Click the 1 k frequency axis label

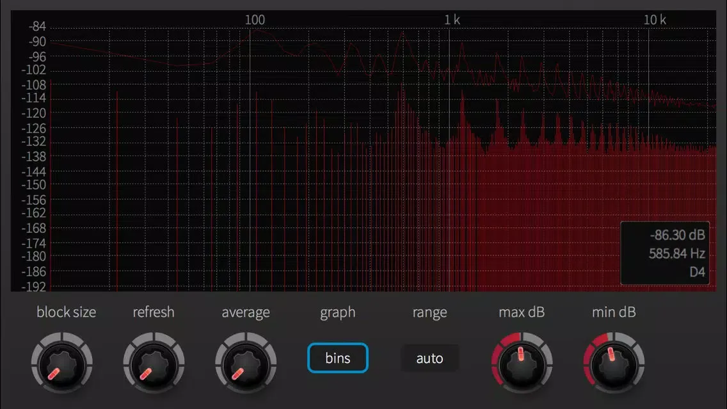(x=452, y=20)
